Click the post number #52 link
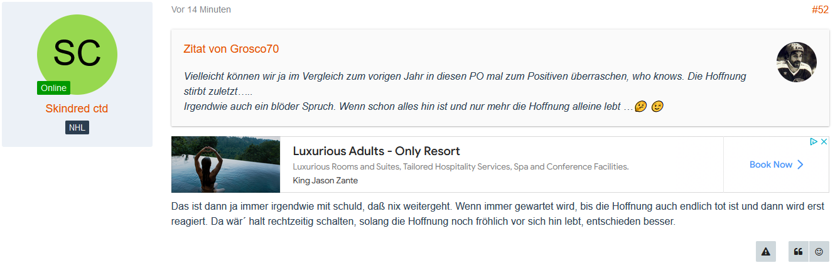Viewport: 840px width, 275px height. (820, 10)
